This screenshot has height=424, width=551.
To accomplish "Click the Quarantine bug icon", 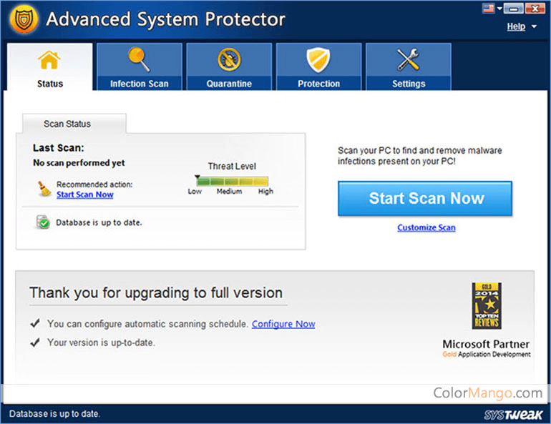I will (229, 60).
